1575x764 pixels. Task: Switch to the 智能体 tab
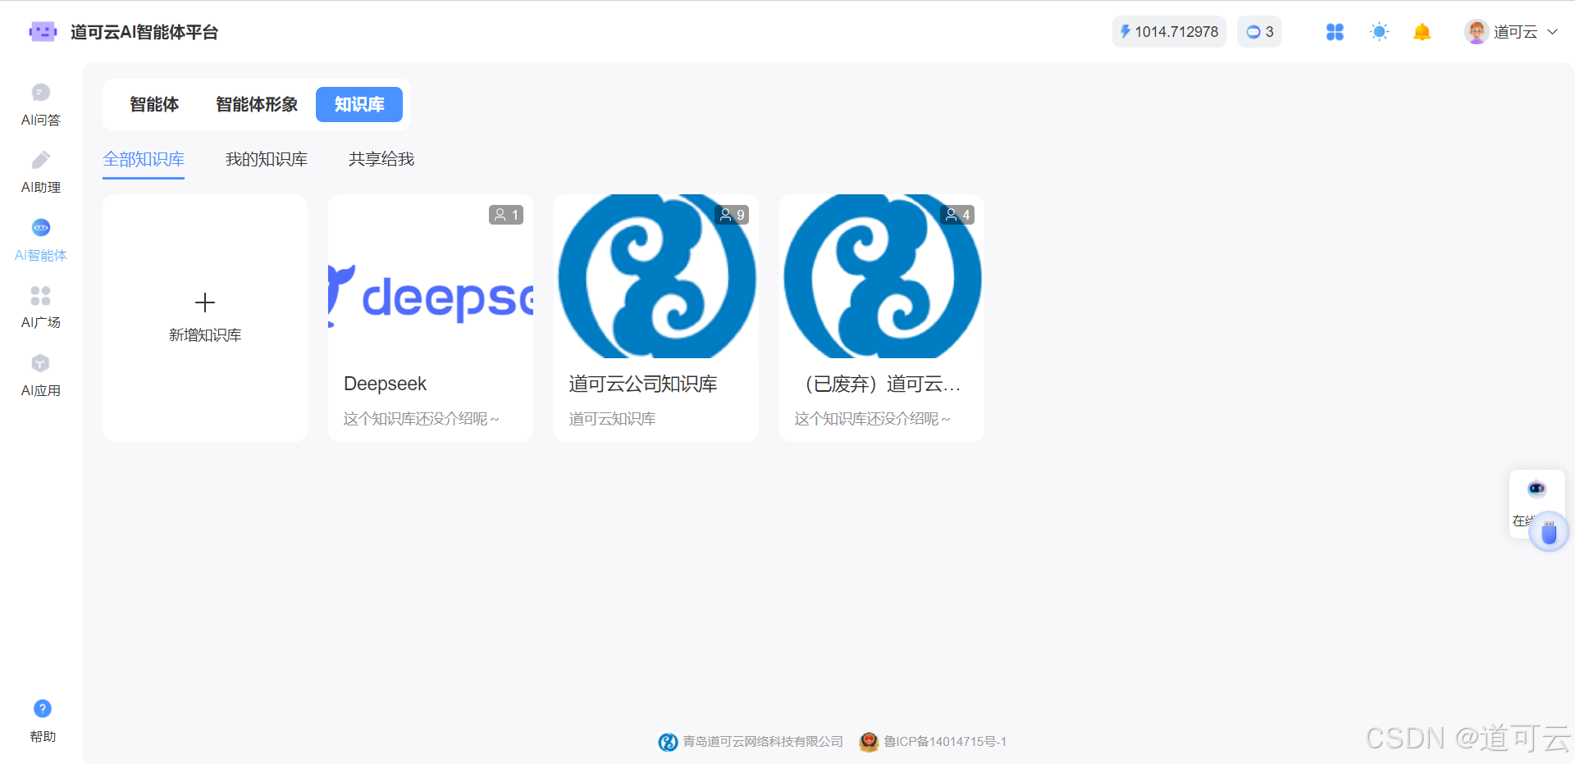[154, 105]
